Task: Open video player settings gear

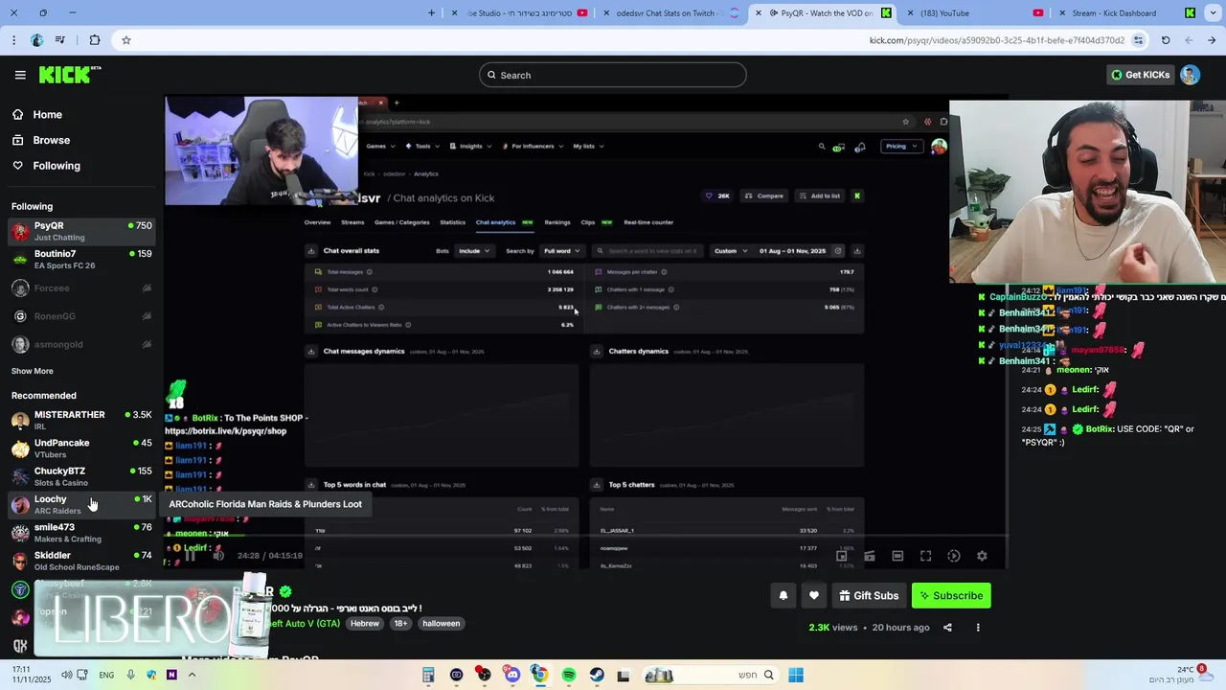Action: pos(982,556)
